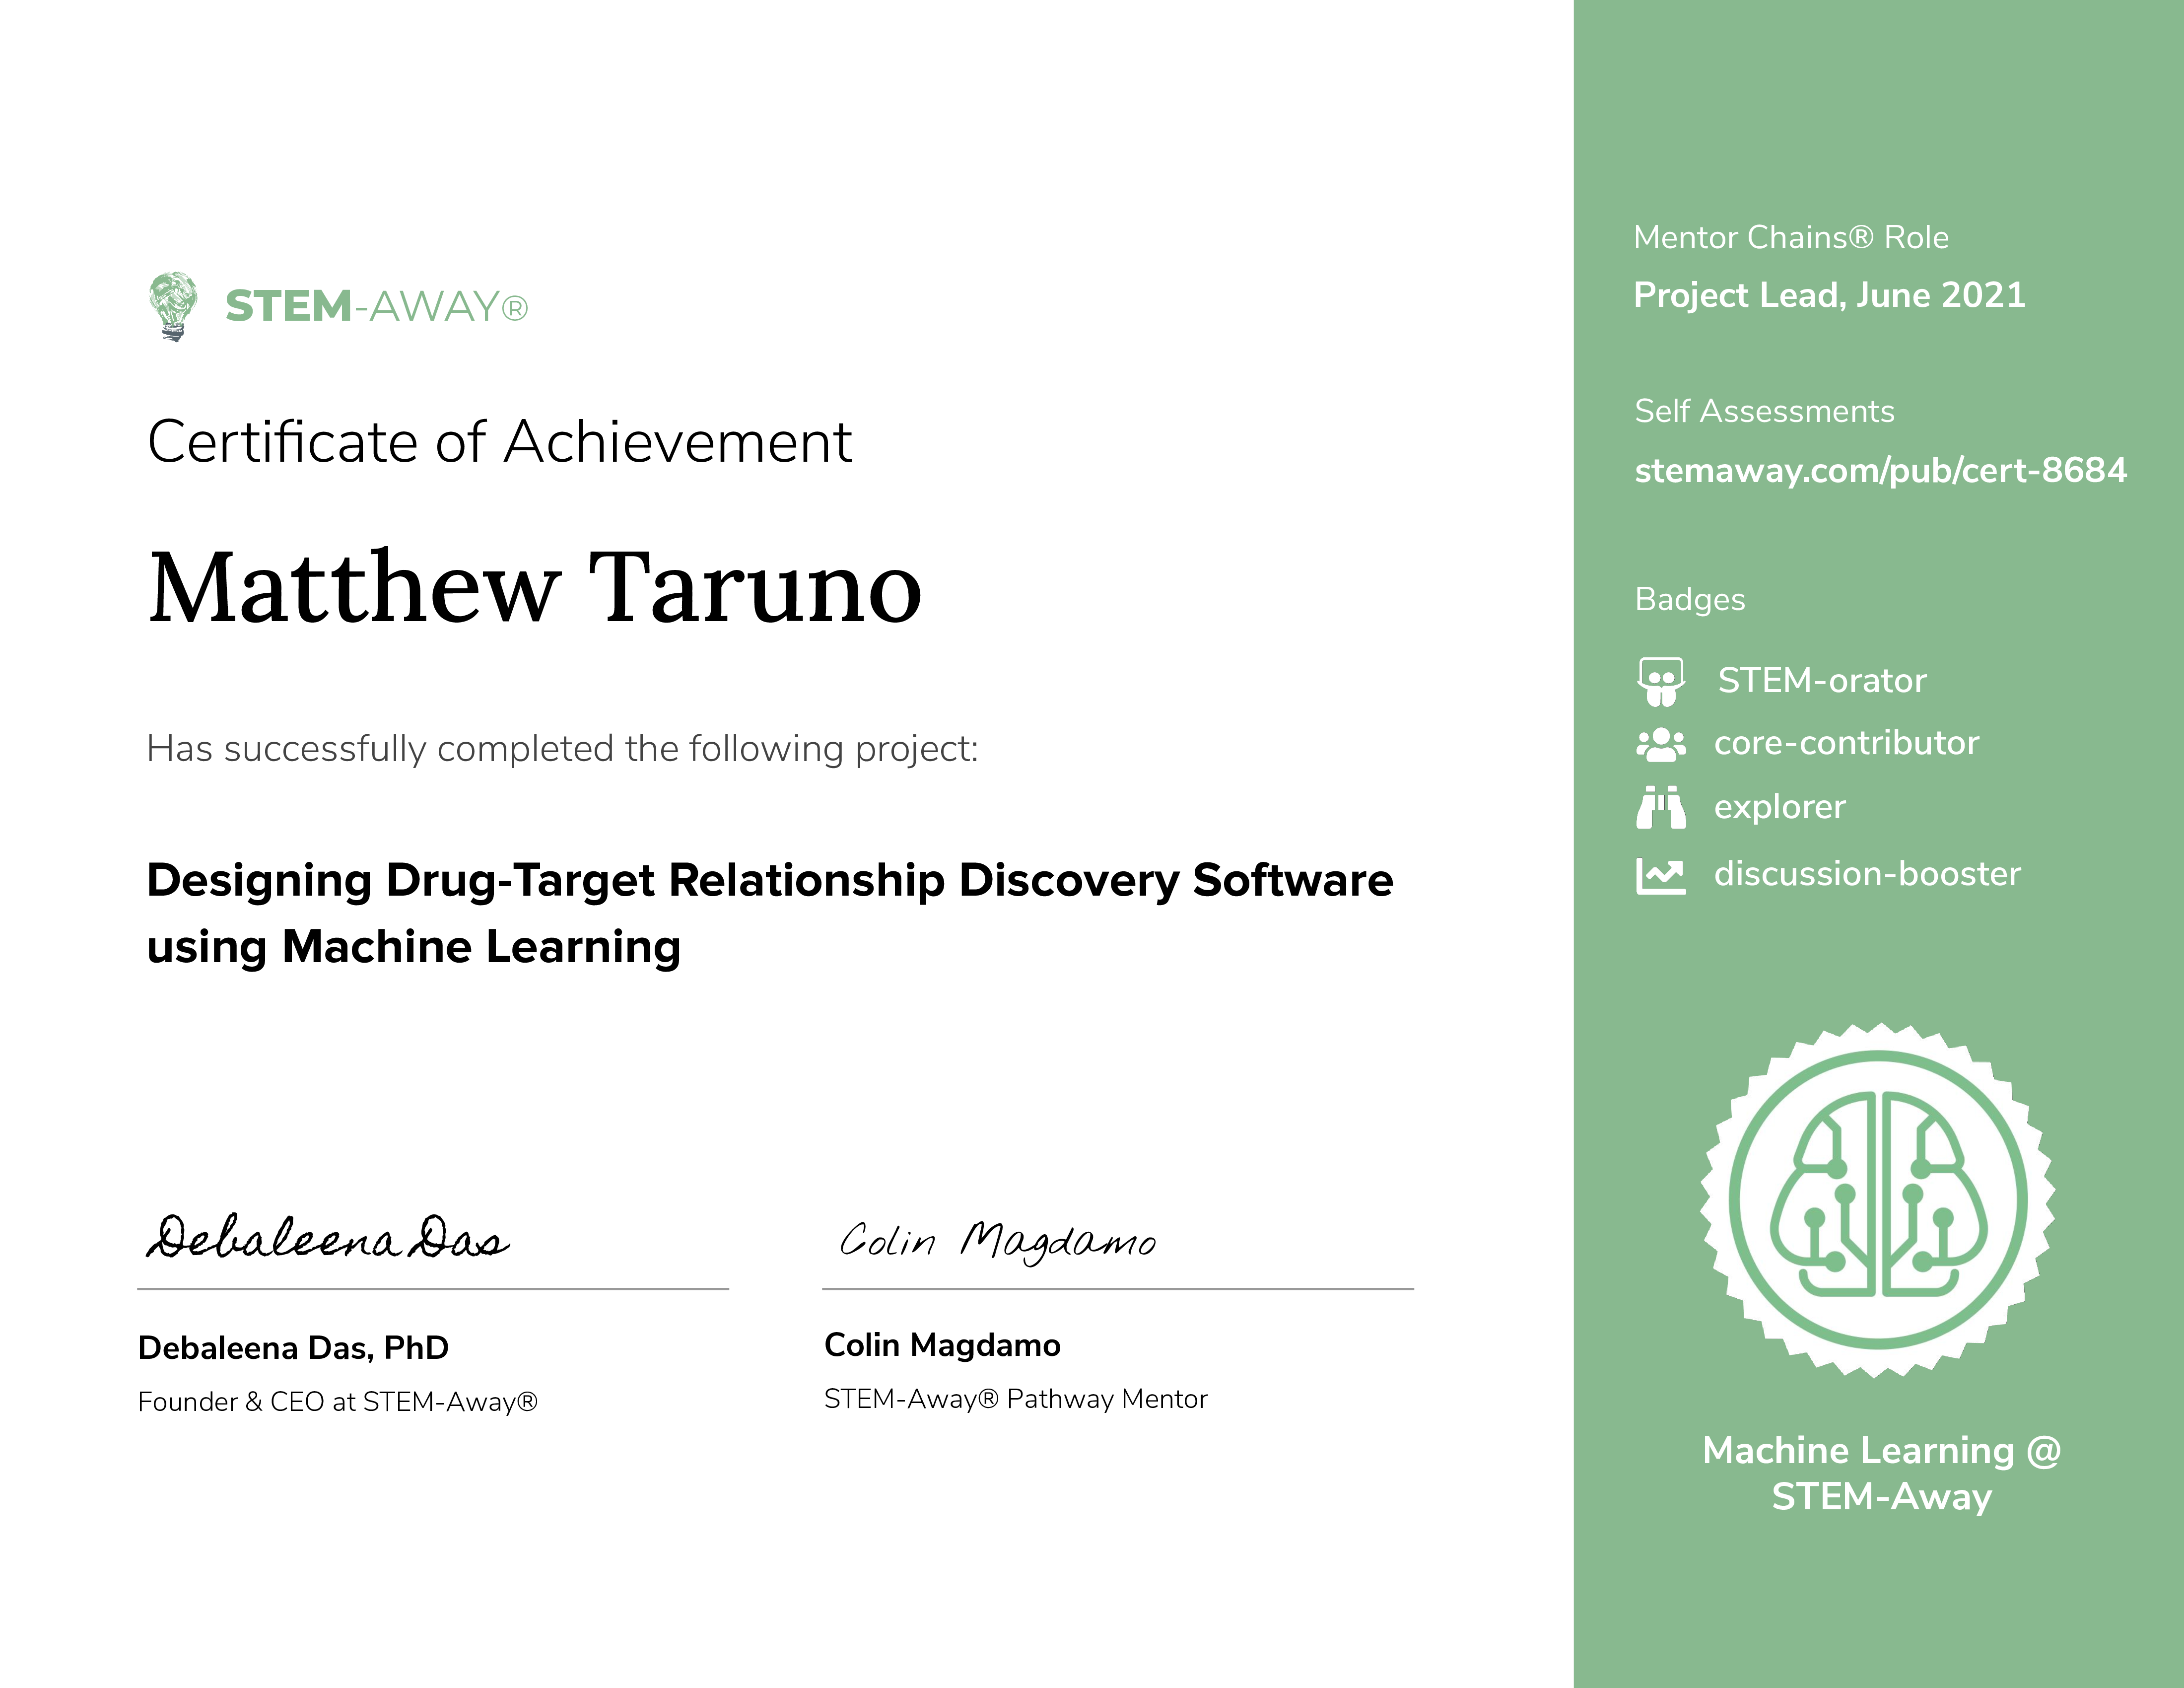The height and width of the screenshot is (1688, 2184).
Task: Click the Project Lead, June 2021 text
Action: [x=1829, y=295]
